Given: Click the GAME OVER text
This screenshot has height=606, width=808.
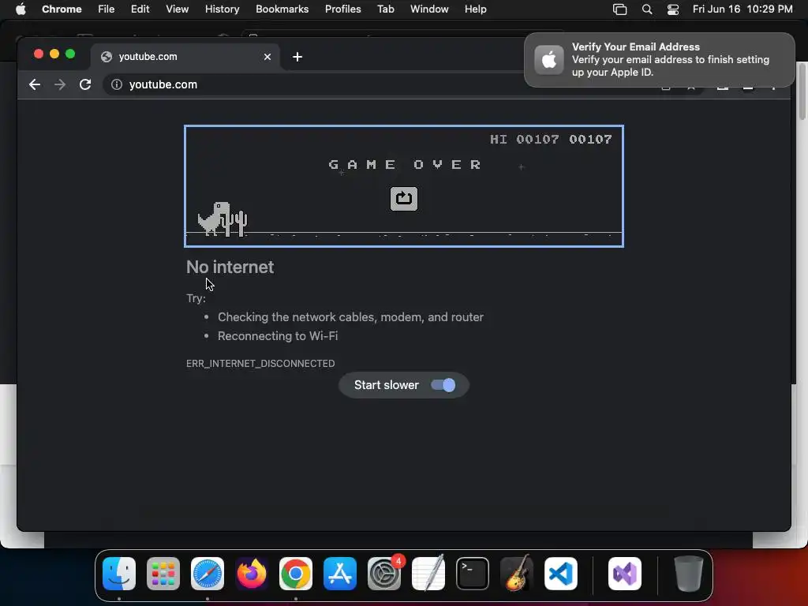Looking at the screenshot, I should [x=405, y=164].
